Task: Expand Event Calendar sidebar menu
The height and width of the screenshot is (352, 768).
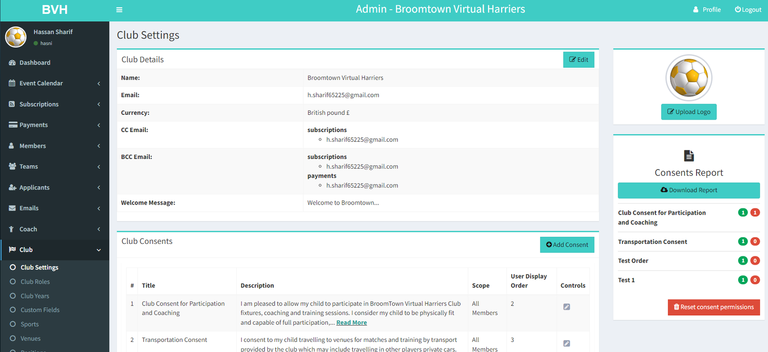Action: [55, 83]
